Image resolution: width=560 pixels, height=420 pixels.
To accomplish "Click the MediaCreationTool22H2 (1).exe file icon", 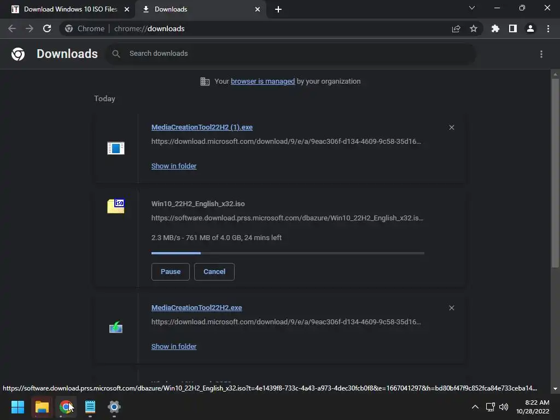I will coord(116,148).
